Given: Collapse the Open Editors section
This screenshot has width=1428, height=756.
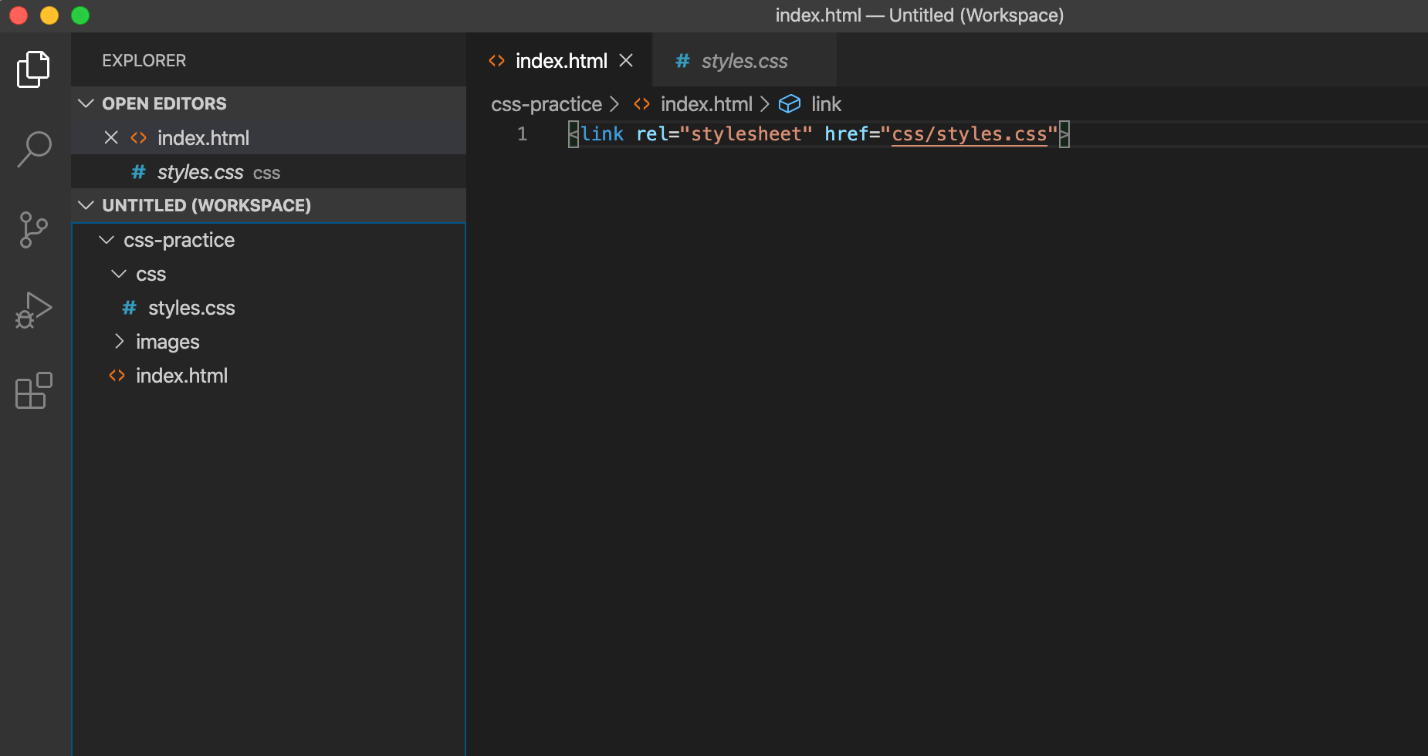Looking at the screenshot, I should [269, 103].
